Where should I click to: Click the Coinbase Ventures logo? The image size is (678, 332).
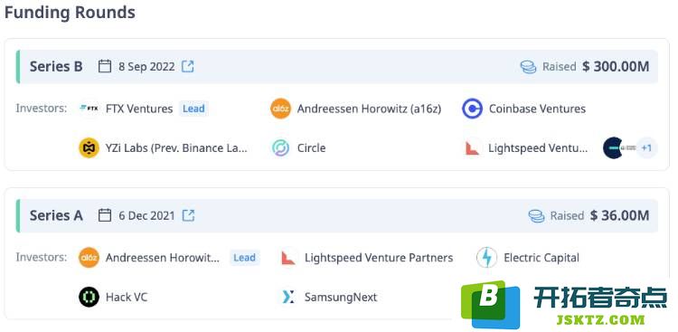pos(472,109)
